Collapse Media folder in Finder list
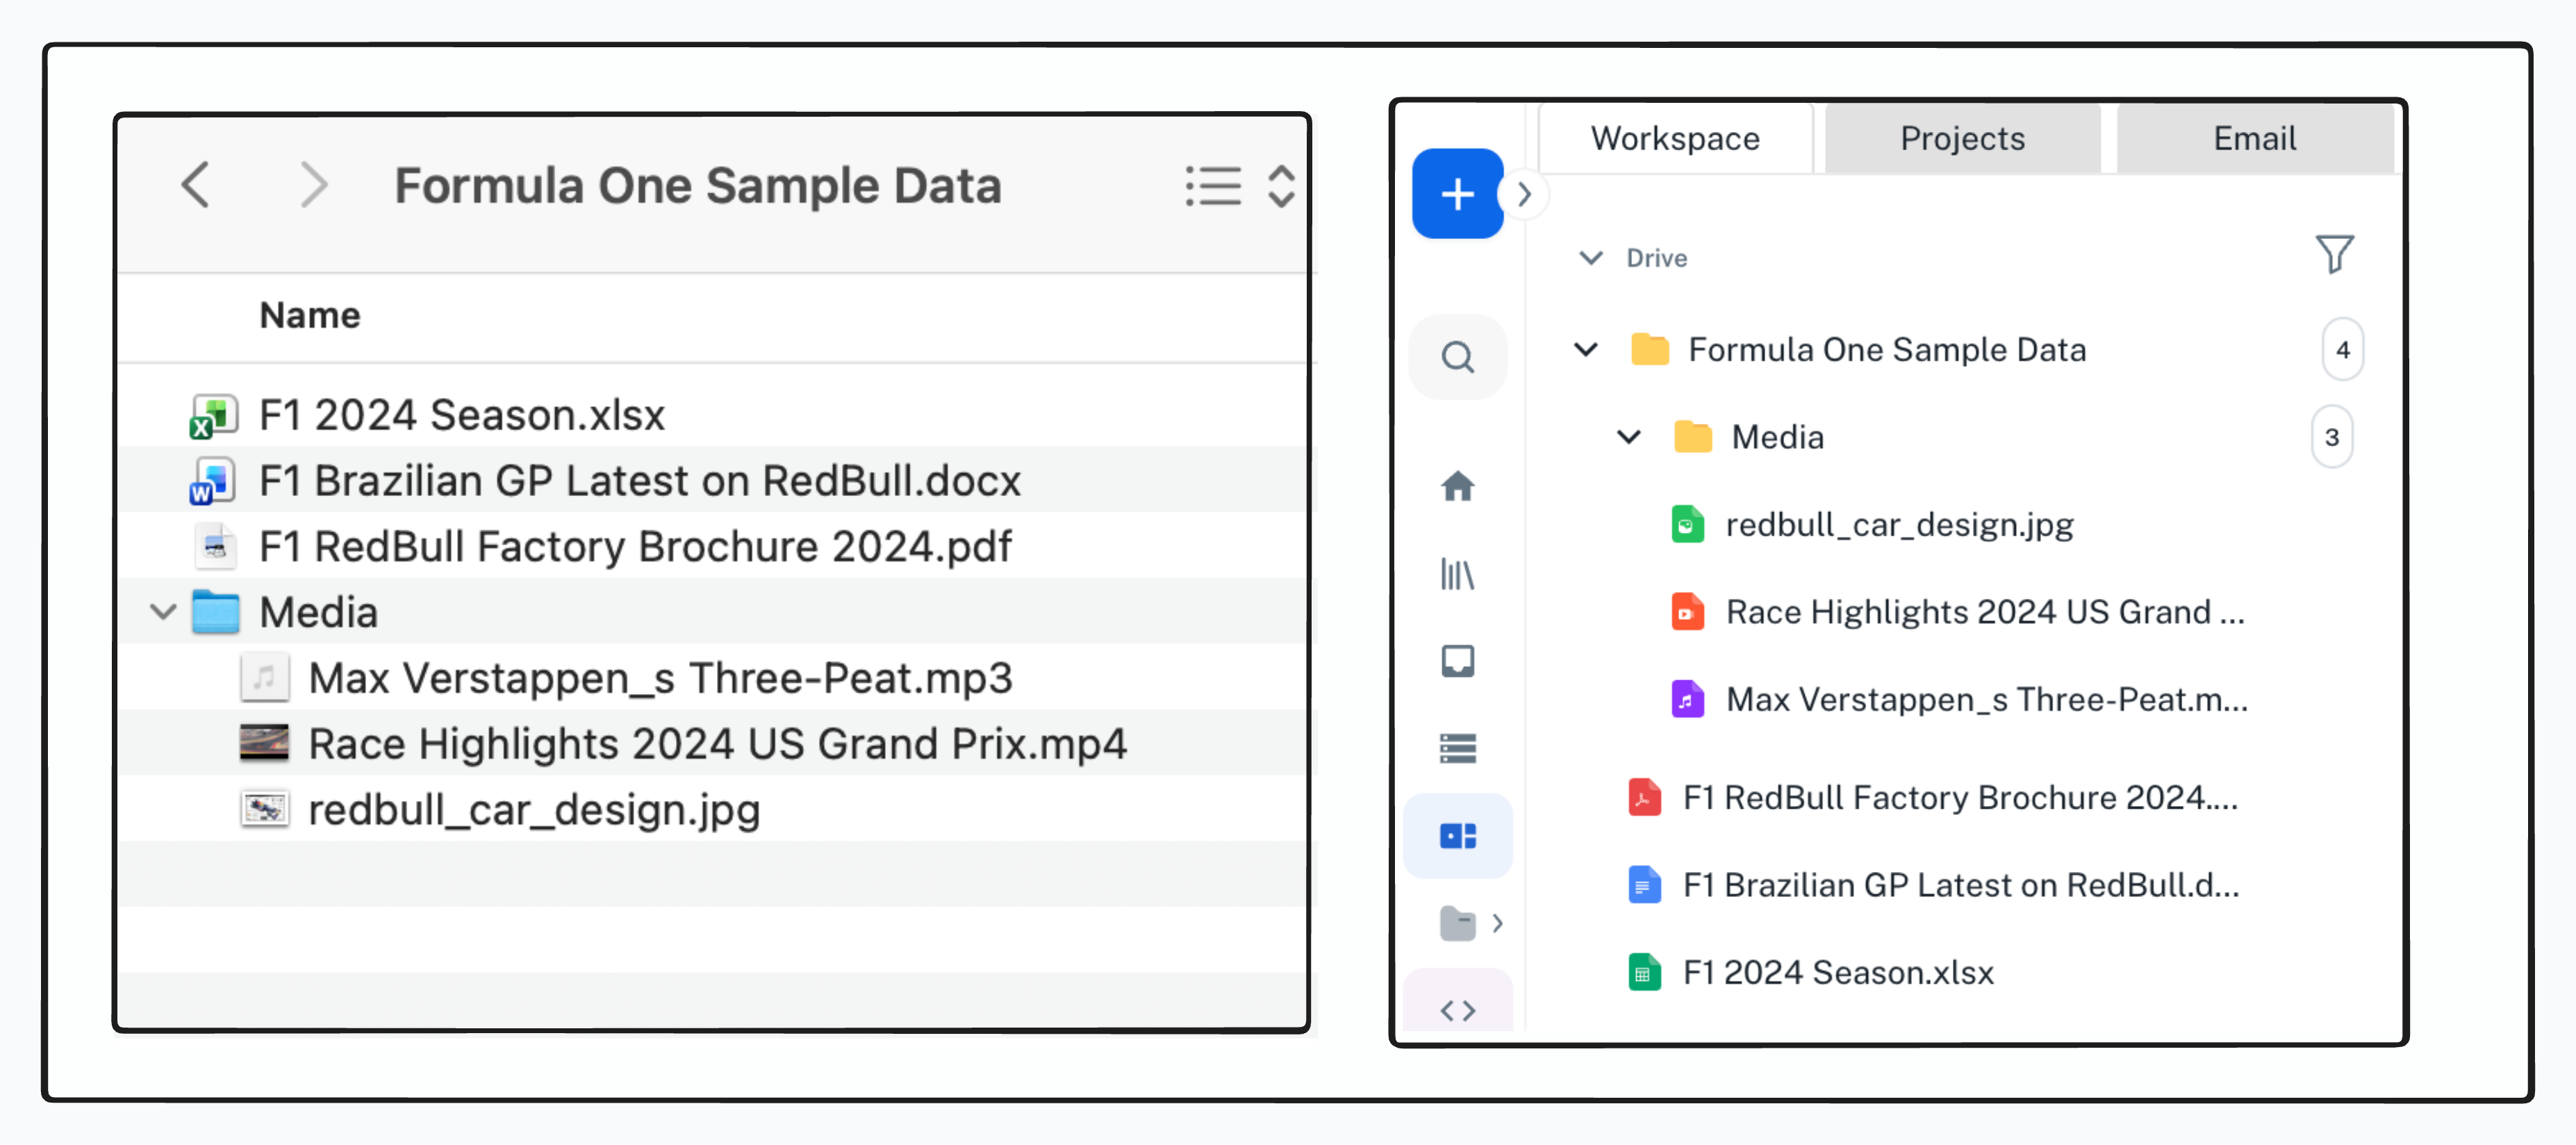 click(163, 612)
